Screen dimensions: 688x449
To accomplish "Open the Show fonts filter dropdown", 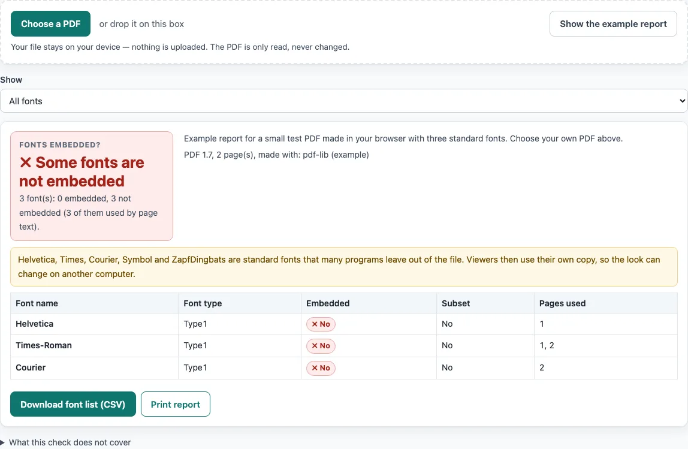I will (x=344, y=101).
